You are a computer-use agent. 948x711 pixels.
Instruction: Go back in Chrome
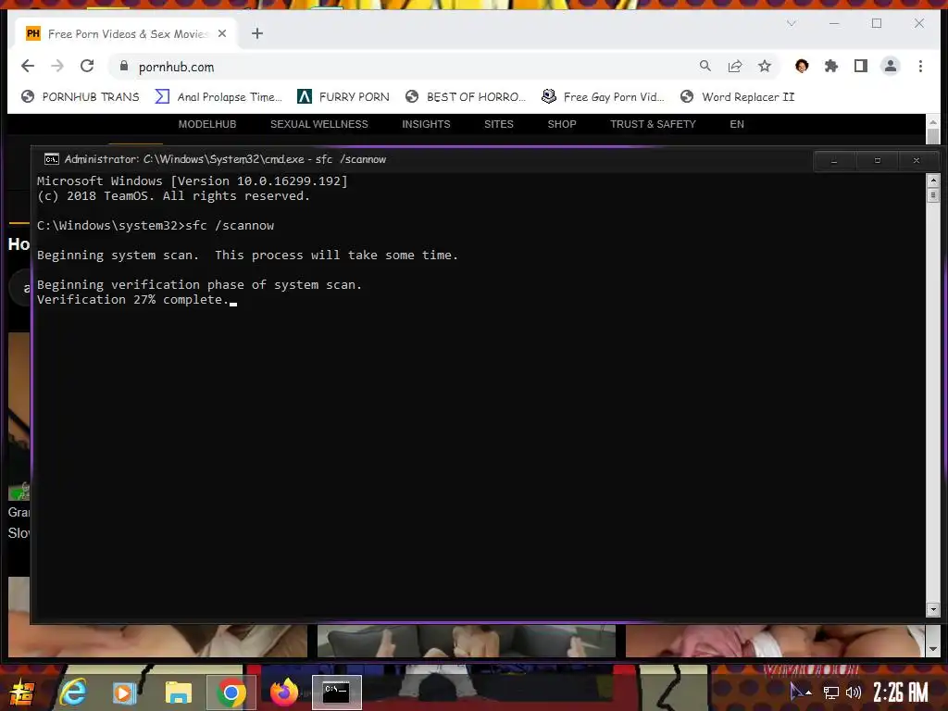coord(28,66)
